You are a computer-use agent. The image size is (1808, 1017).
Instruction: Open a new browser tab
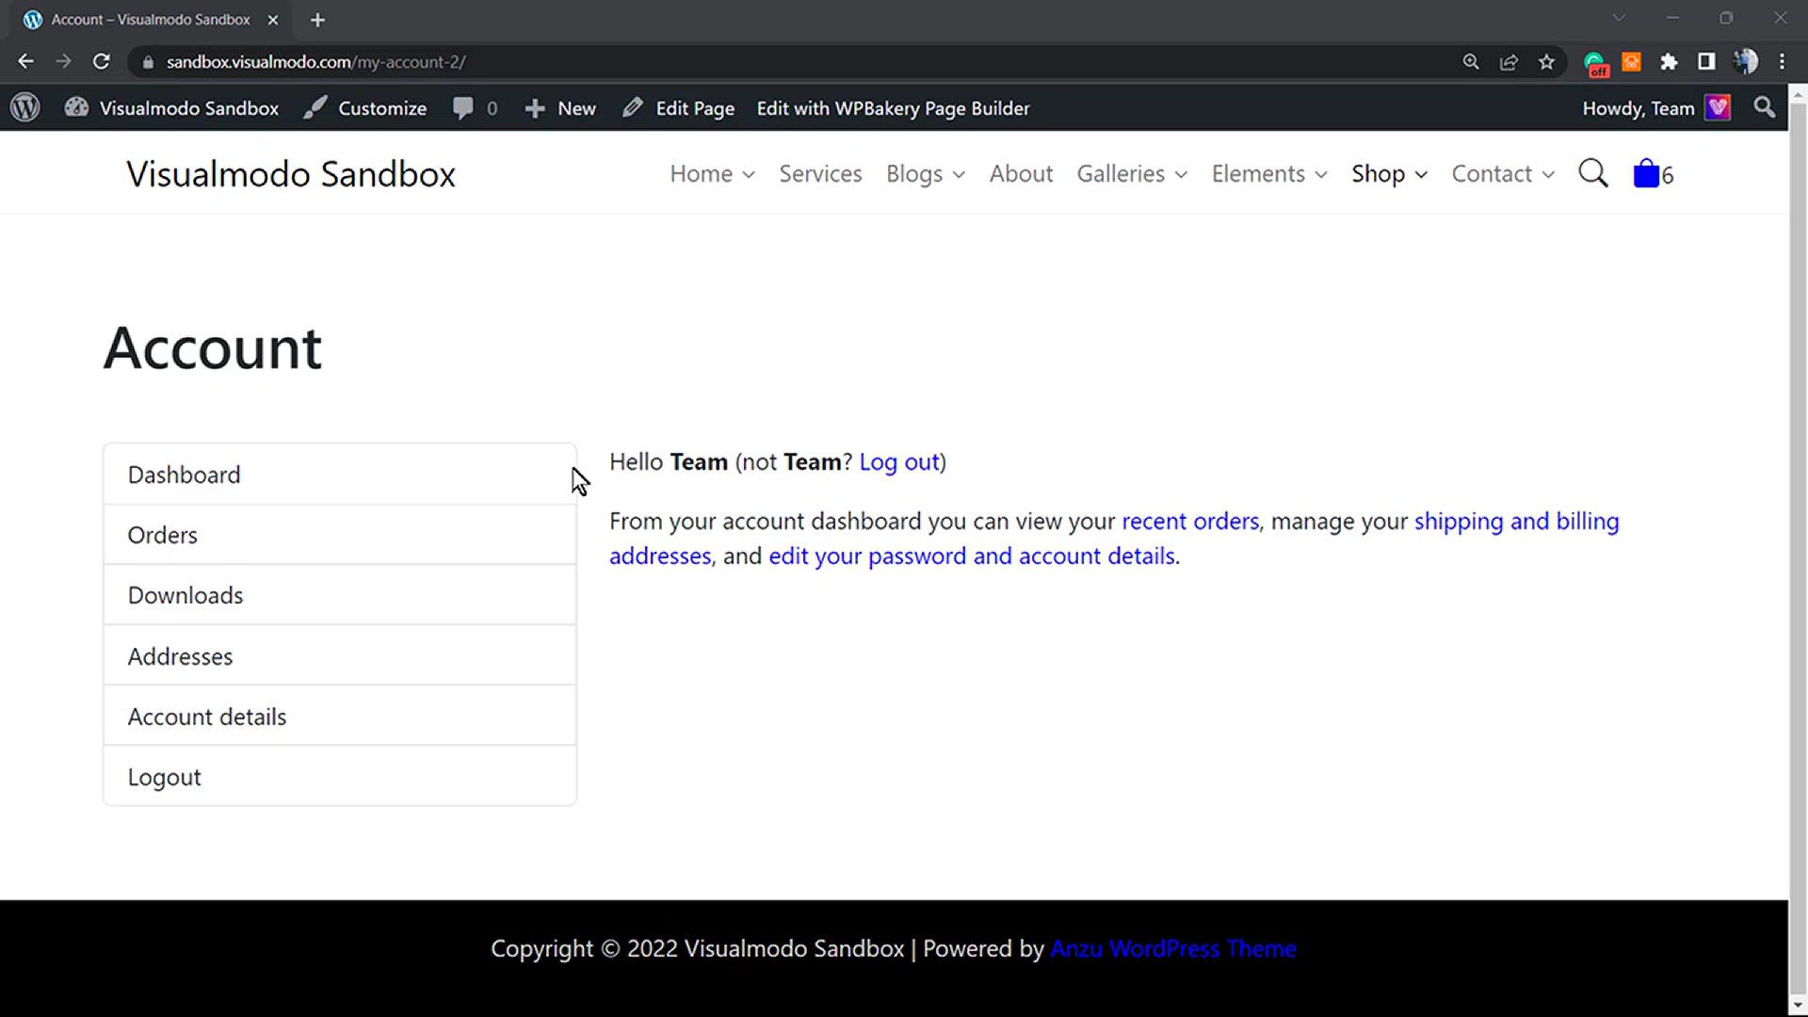point(317,20)
